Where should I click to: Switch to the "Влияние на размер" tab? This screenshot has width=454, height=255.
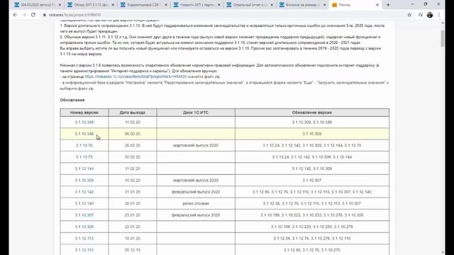pos(302,5)
